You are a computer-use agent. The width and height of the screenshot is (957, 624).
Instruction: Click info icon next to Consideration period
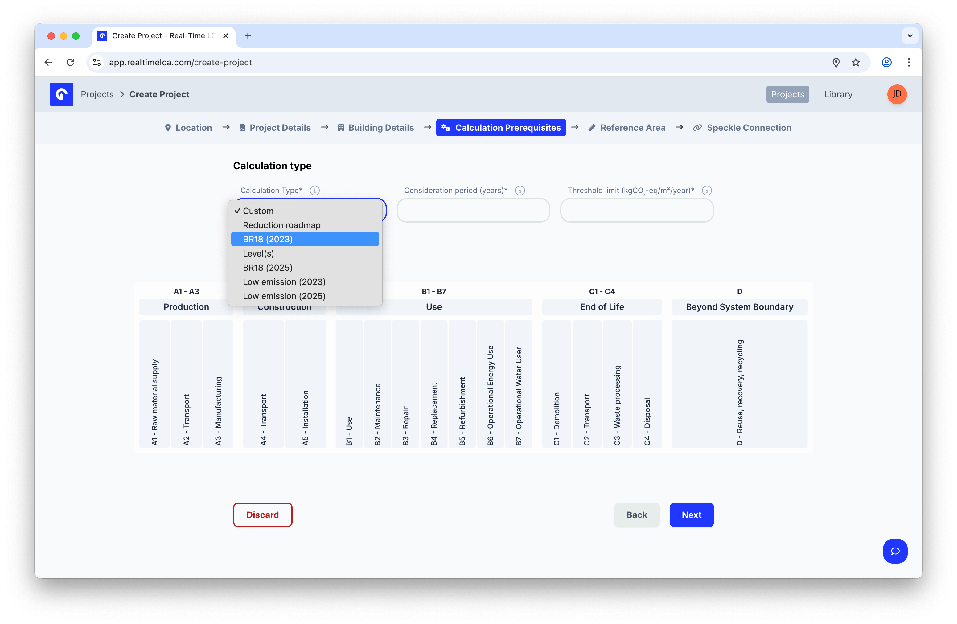(x=520, y=190)
